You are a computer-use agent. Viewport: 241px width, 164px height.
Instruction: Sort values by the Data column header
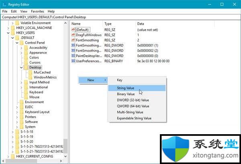(175, 24)
